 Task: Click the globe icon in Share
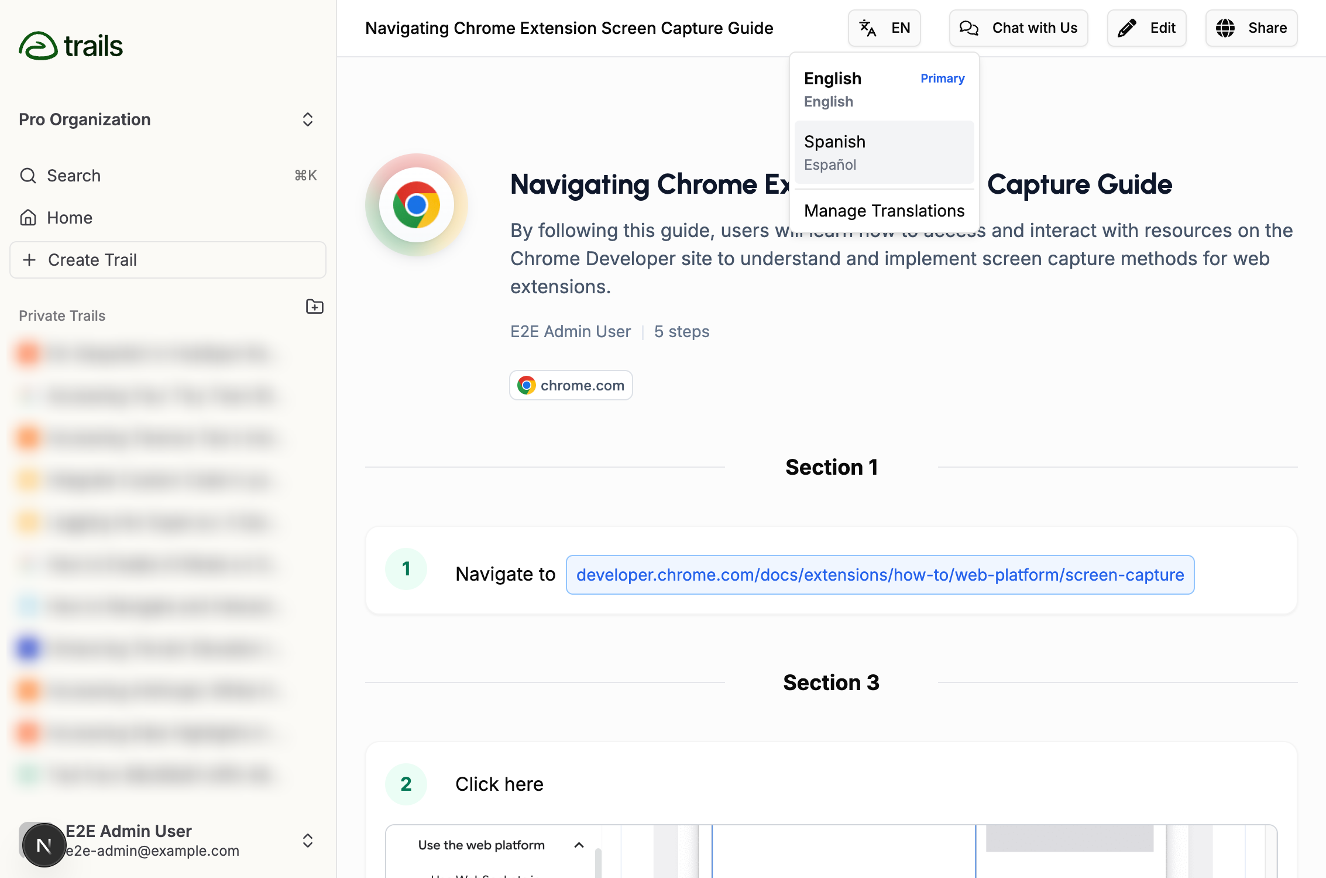[1225, 28]
